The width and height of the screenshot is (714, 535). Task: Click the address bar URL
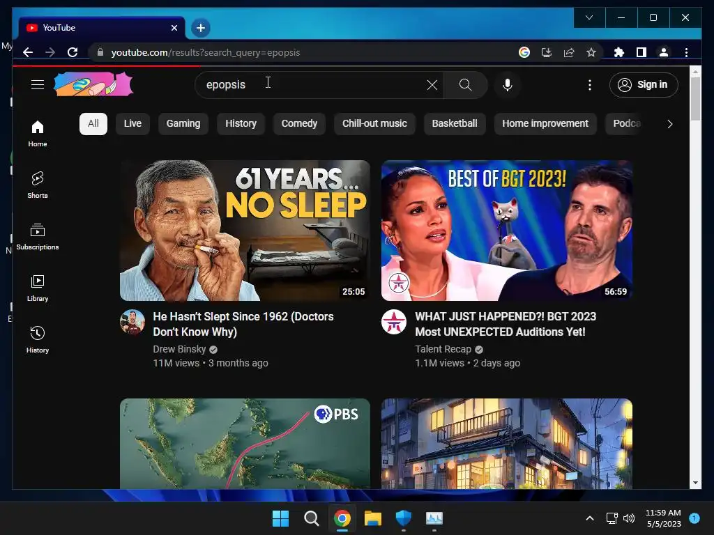(x=206, y=52)
